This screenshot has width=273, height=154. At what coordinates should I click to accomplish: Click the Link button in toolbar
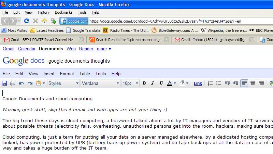198,83
